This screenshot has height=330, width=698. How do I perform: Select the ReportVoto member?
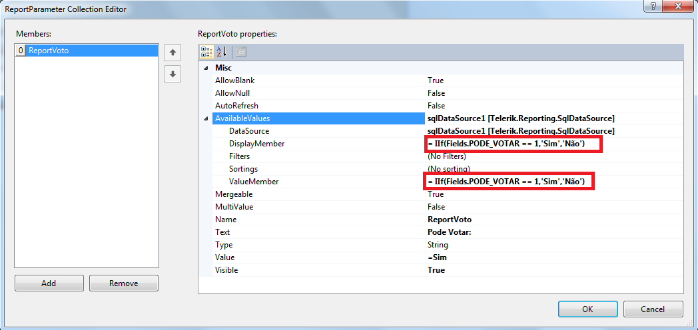point(87,51)
